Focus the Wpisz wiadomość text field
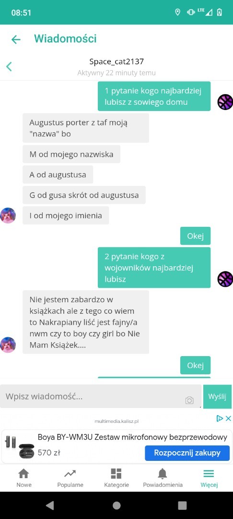 (101, 396)
